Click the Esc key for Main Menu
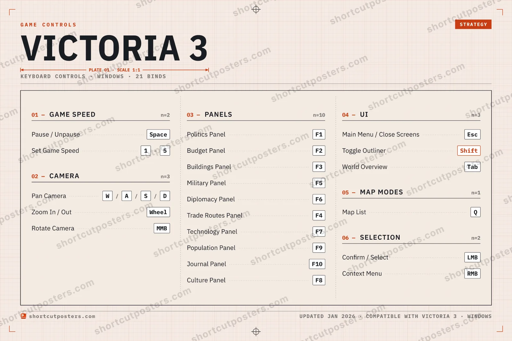The height and width of the screenshot is (341, 512). (x=472, y=135)
